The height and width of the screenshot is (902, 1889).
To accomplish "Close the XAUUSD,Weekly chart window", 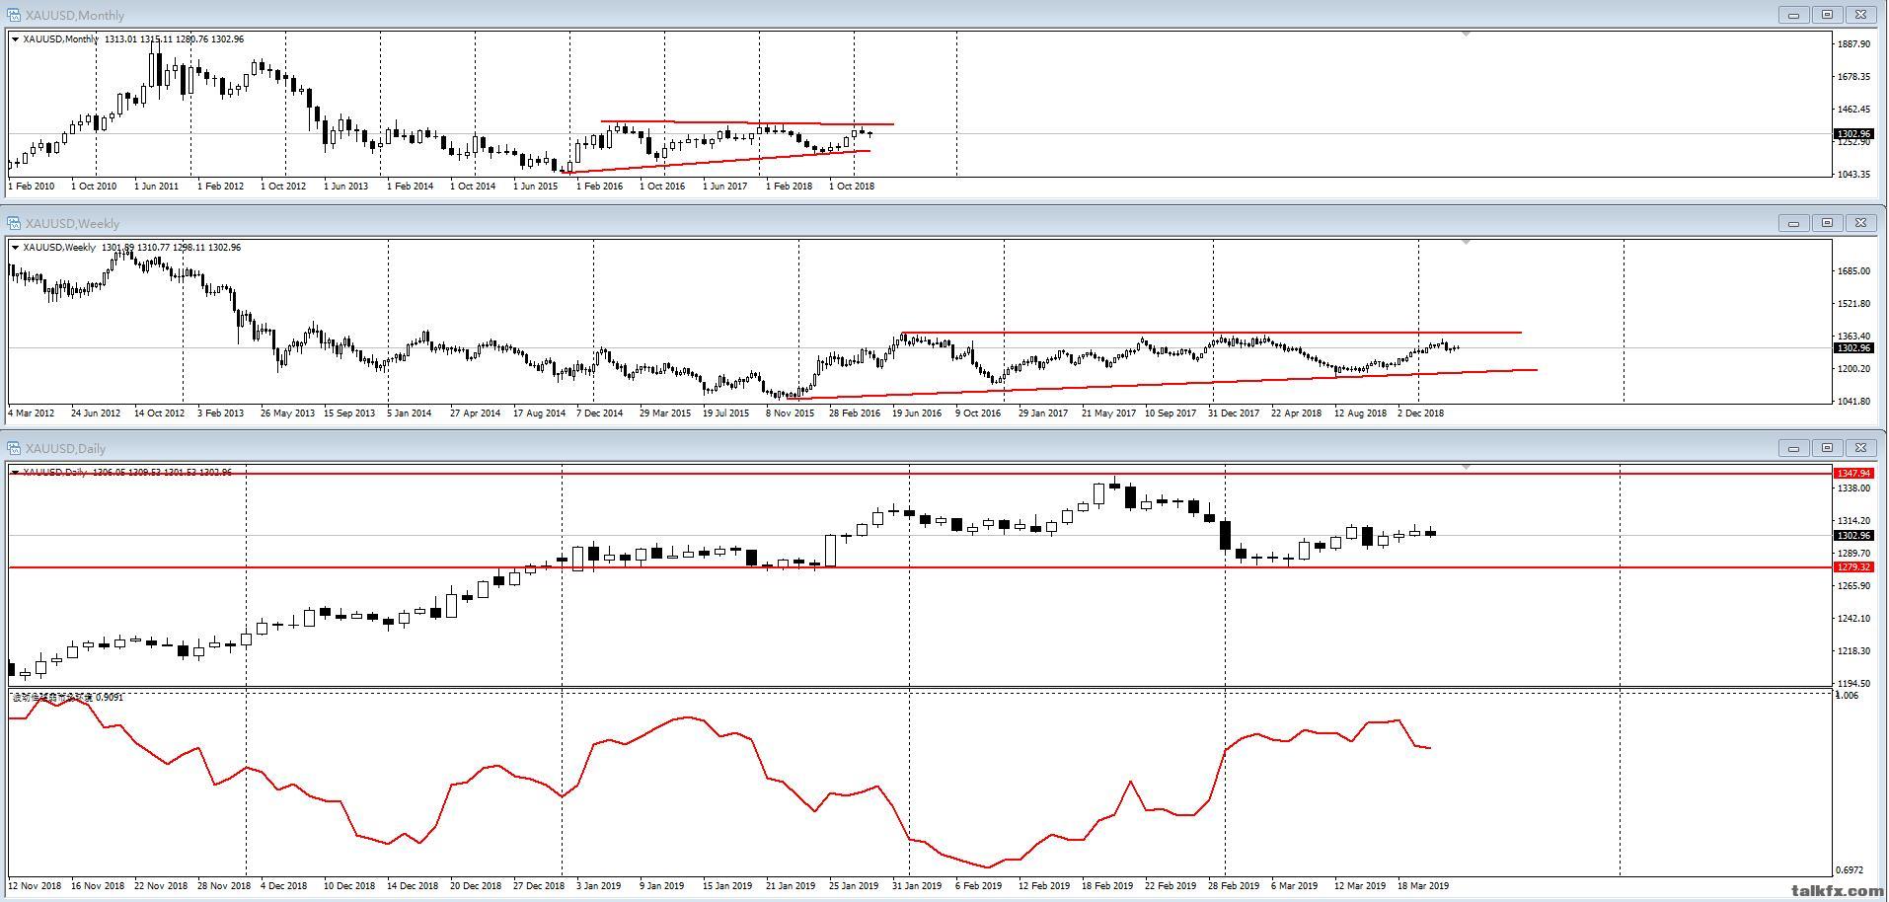I will (1861, 223).
